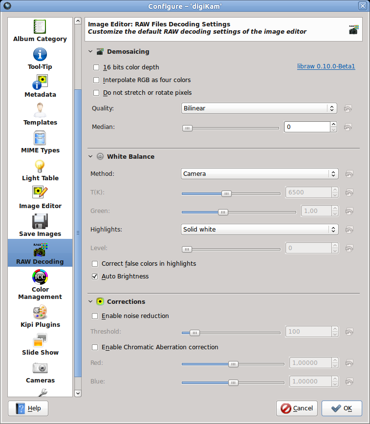Viewport: 370px width, 424px height.
Task: Reset the Median value to default
Action: coord(348,127)
